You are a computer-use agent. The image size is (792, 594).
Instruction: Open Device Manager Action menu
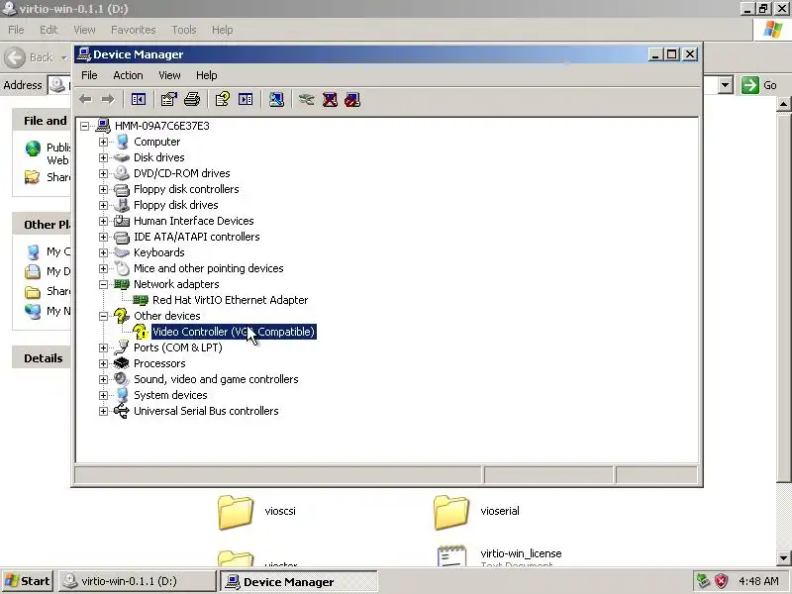coord(128,75)
